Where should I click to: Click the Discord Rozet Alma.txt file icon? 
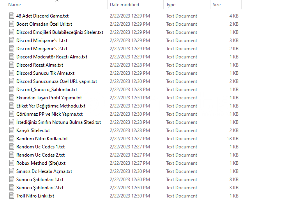pyautogui.click(x=12, y=65)
